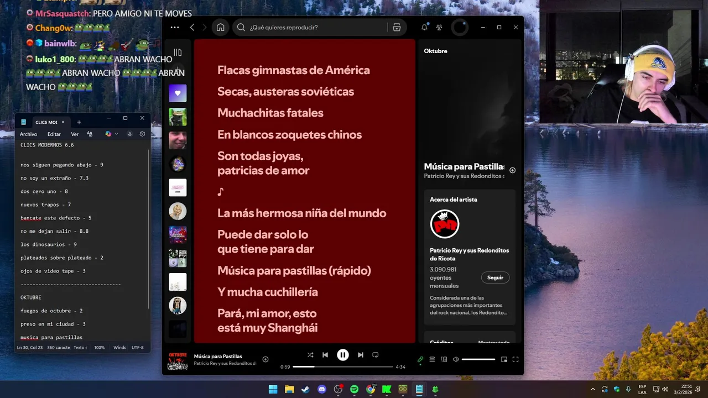The height and width of the screenshot is (398, 708).
Task: Toggle shuffle playback
Action: tap(310, 355)
